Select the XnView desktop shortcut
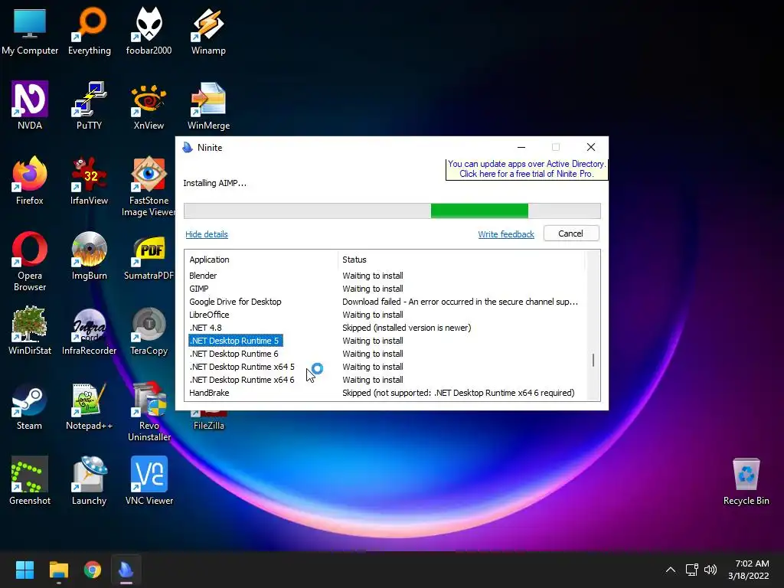Screen dimensions: 784x588 pos(149,106)
